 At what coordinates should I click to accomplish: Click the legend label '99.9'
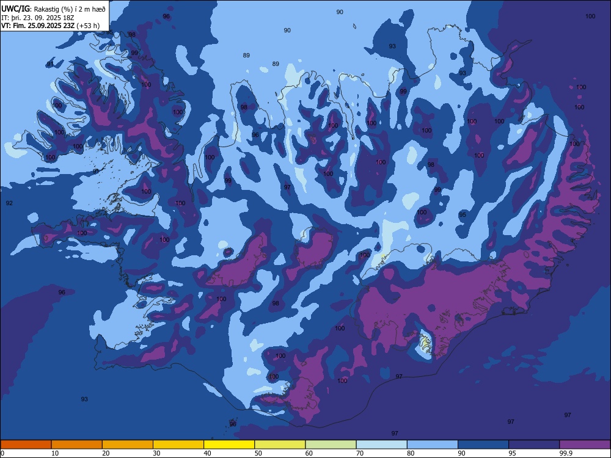(x=566, y=453)
